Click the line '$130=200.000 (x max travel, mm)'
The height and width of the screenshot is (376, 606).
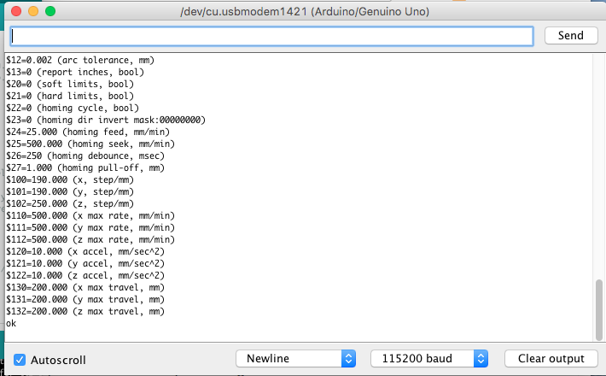(85, 288)
